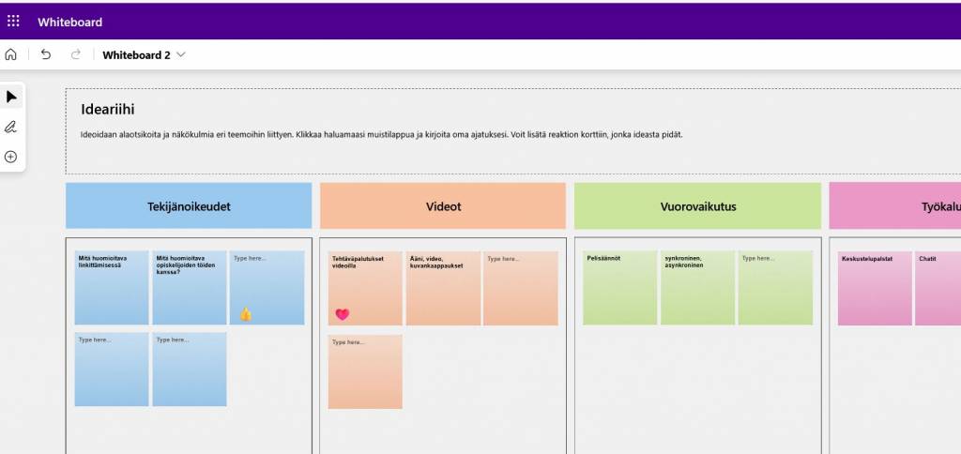
Task: Select the Vuorovaikutus column header
Action: pos(697,206)
